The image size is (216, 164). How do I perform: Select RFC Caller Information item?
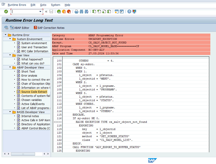click(x=35, y=51)
